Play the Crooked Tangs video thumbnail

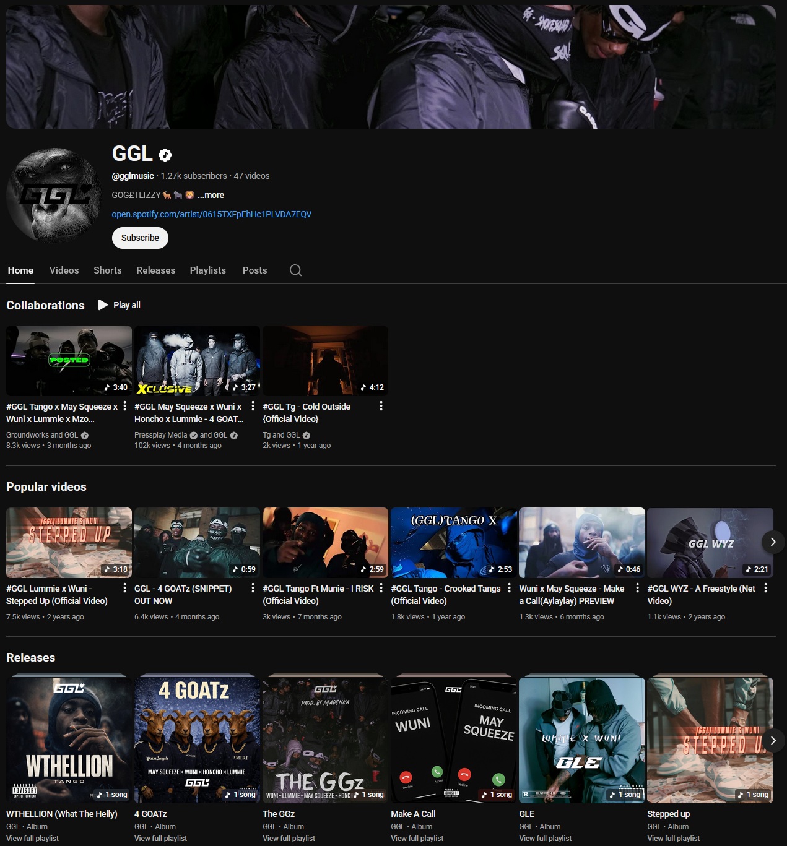tap(453, 543)
